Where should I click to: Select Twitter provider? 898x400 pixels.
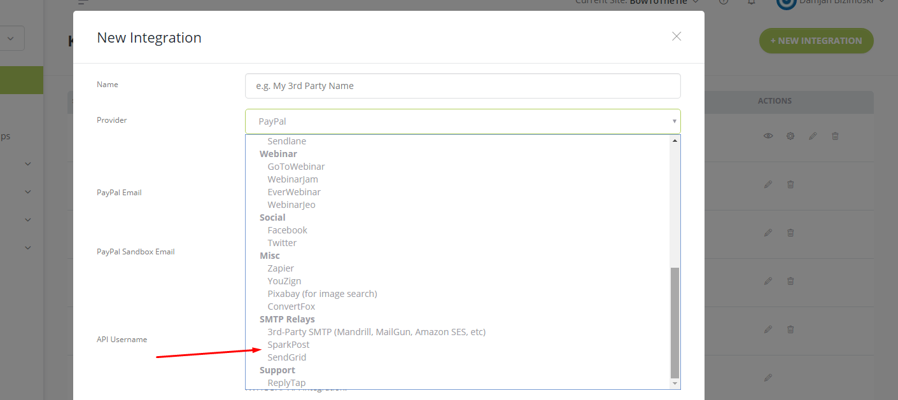(282, 243)
